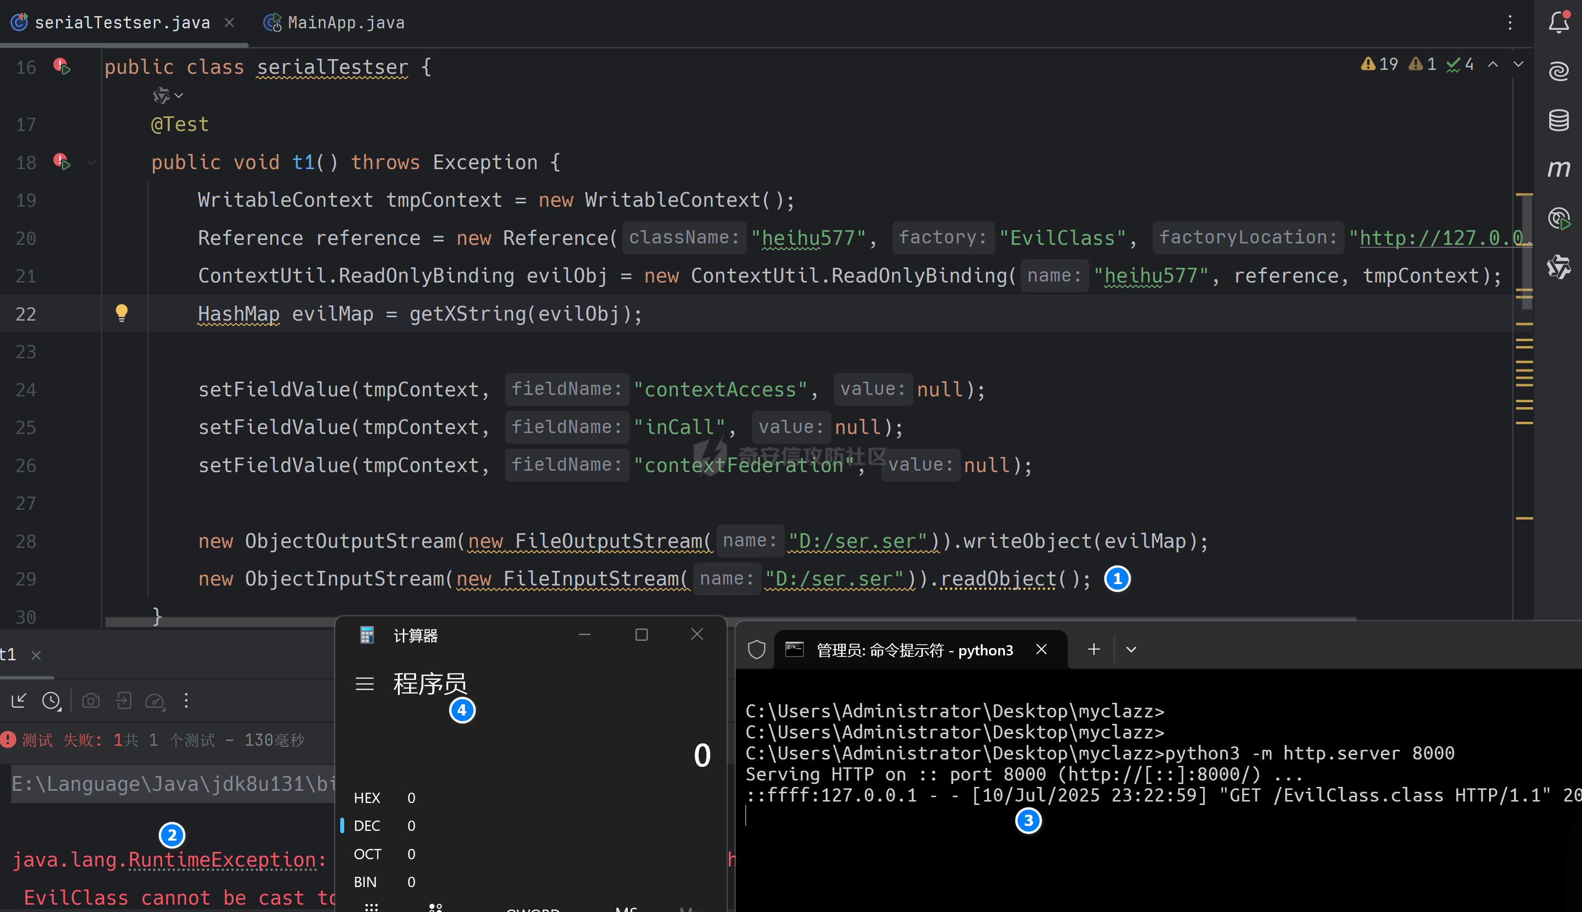Screen dimensions: 1582x912
Task: Click serialTestser class name on line 16
Action: (x=332, y=66)
